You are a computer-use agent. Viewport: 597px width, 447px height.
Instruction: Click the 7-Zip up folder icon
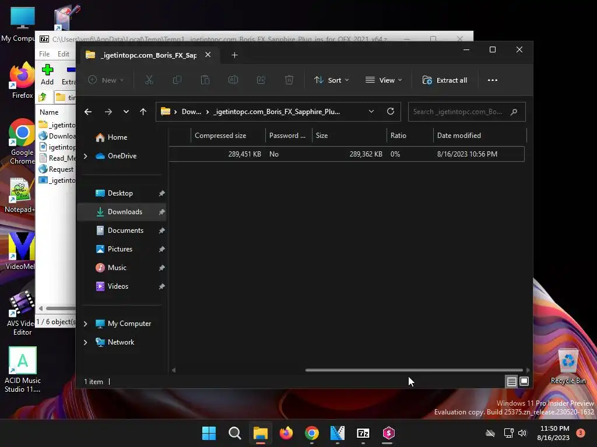[43, 97]
